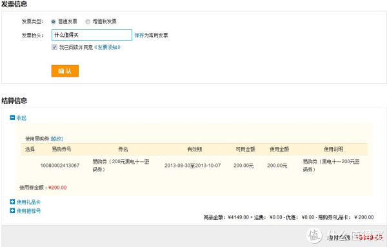Image resolution: width=387 pixels, height=247 pixels.
Task: Click 券名 column header
Action: pyautogui.click(x=123, y=149)
